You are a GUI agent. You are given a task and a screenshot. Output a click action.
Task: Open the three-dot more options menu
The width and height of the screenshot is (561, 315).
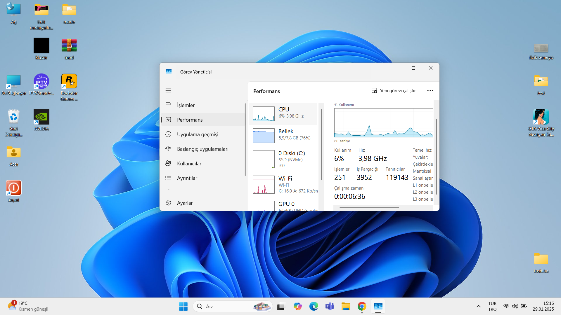coord(430,91)
